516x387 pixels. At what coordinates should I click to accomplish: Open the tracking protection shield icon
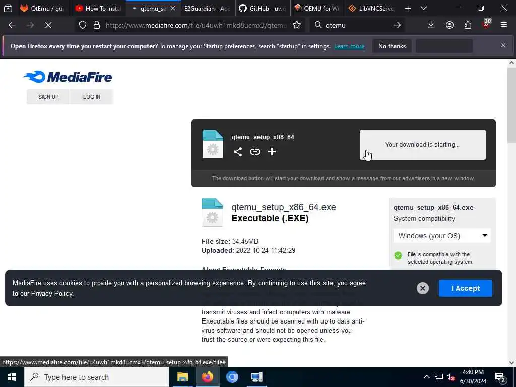83,25
